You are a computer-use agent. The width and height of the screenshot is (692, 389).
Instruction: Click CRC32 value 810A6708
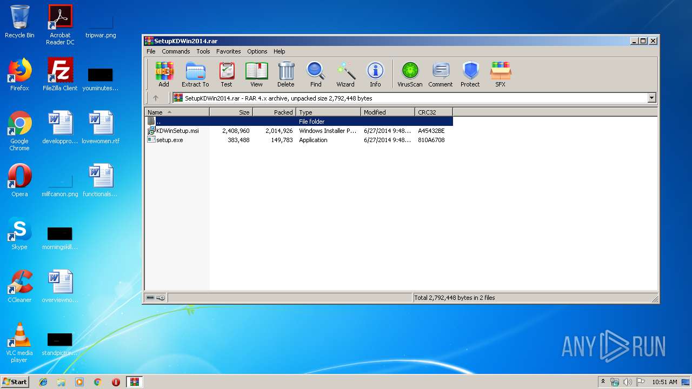point(431,140)
